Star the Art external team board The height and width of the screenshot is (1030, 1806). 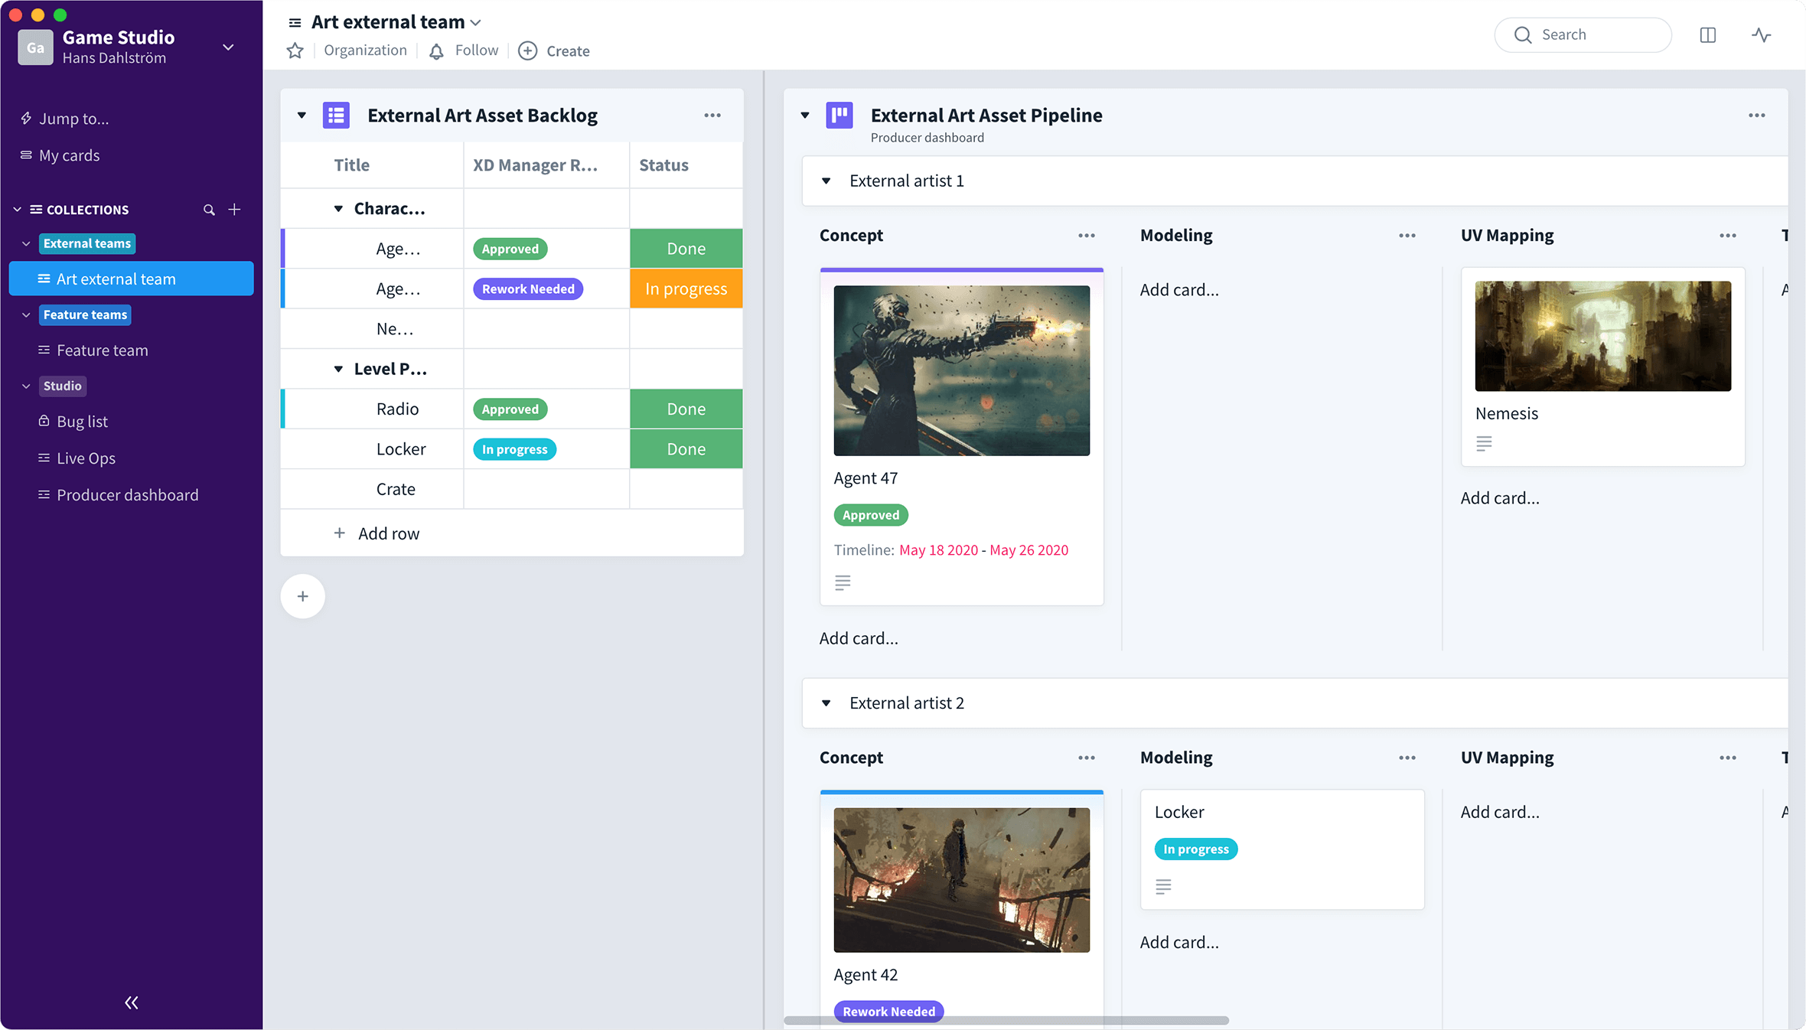[295, 51]
